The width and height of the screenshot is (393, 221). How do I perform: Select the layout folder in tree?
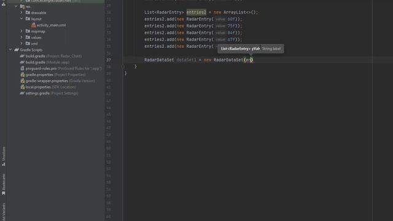coord(36,19)
